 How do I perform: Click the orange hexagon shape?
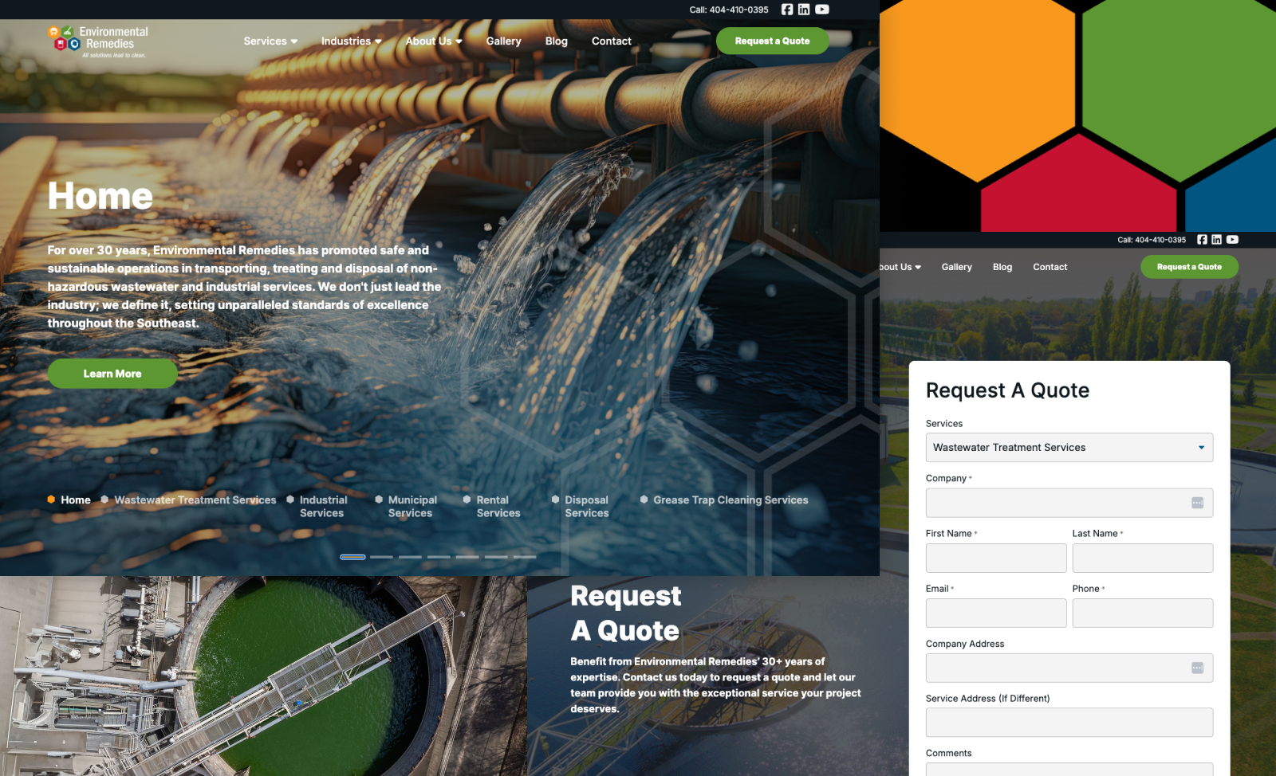981,80
